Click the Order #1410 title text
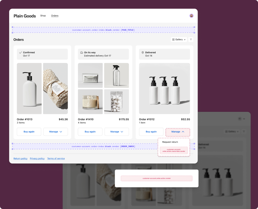The width and height of the screenshot is (258, 209). click(86, 119)
